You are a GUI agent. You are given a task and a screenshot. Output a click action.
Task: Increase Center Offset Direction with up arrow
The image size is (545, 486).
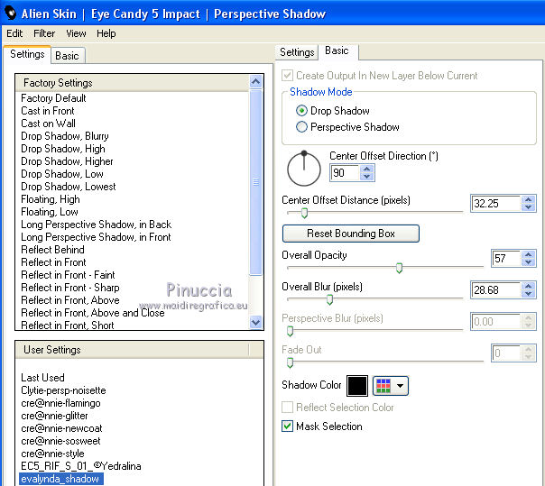click(367, 169)
